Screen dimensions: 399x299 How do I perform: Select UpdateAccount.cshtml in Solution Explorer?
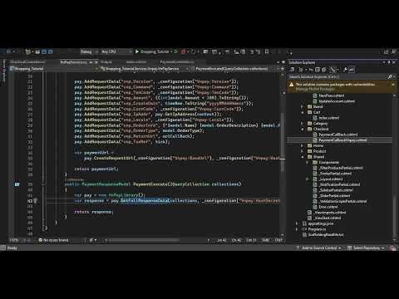[x=337, y=101]
